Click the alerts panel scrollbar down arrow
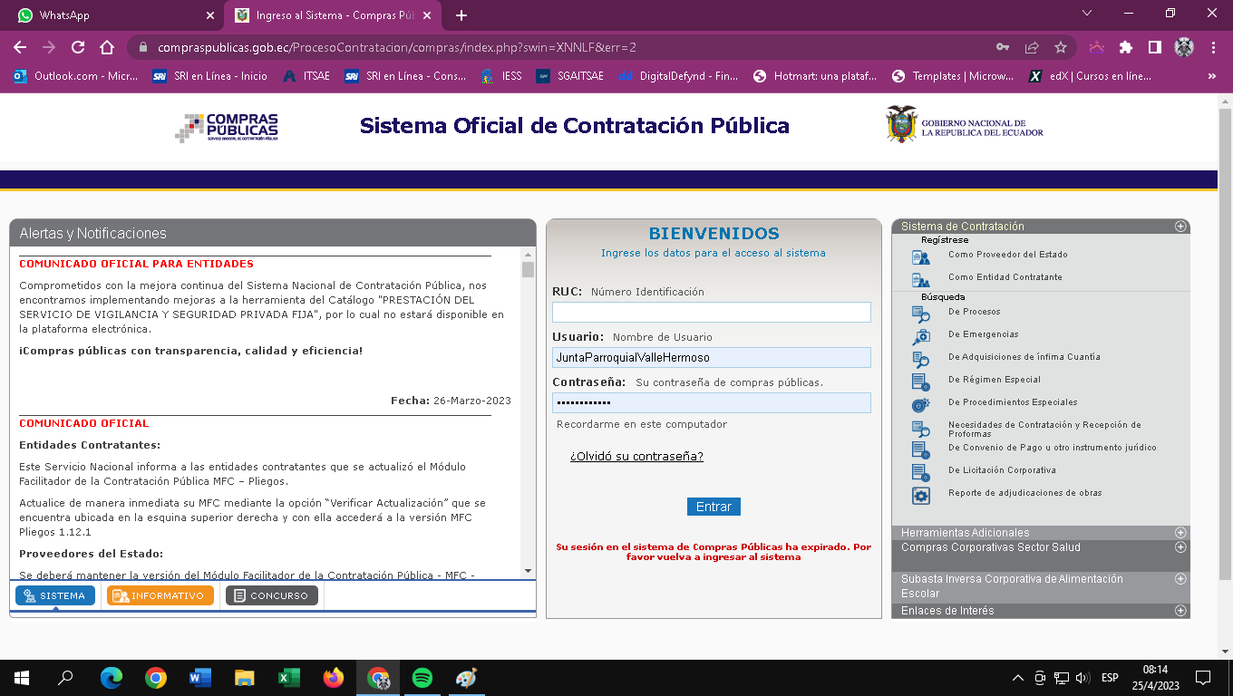The height and width of the screenshot is (696, 1233). [528, 571]
